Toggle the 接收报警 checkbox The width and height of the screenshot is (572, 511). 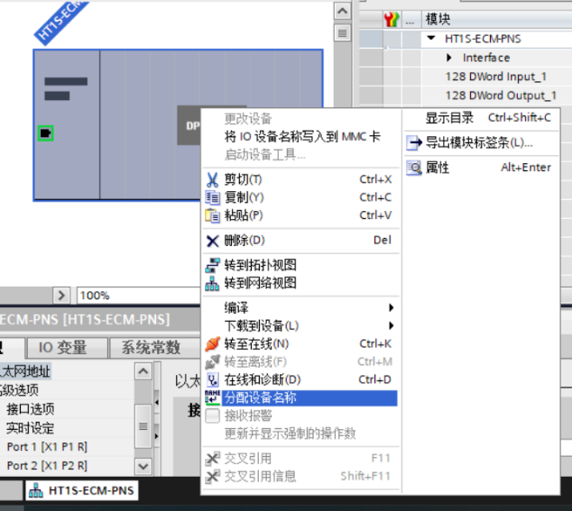(212, 415)
